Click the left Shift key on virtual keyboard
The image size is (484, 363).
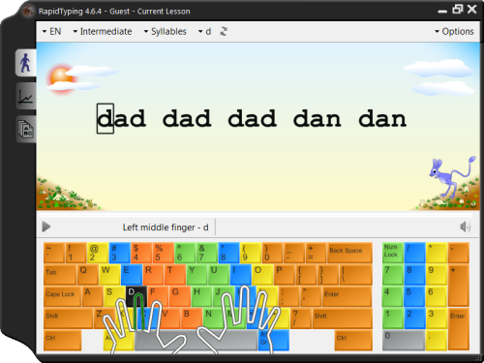68,318
